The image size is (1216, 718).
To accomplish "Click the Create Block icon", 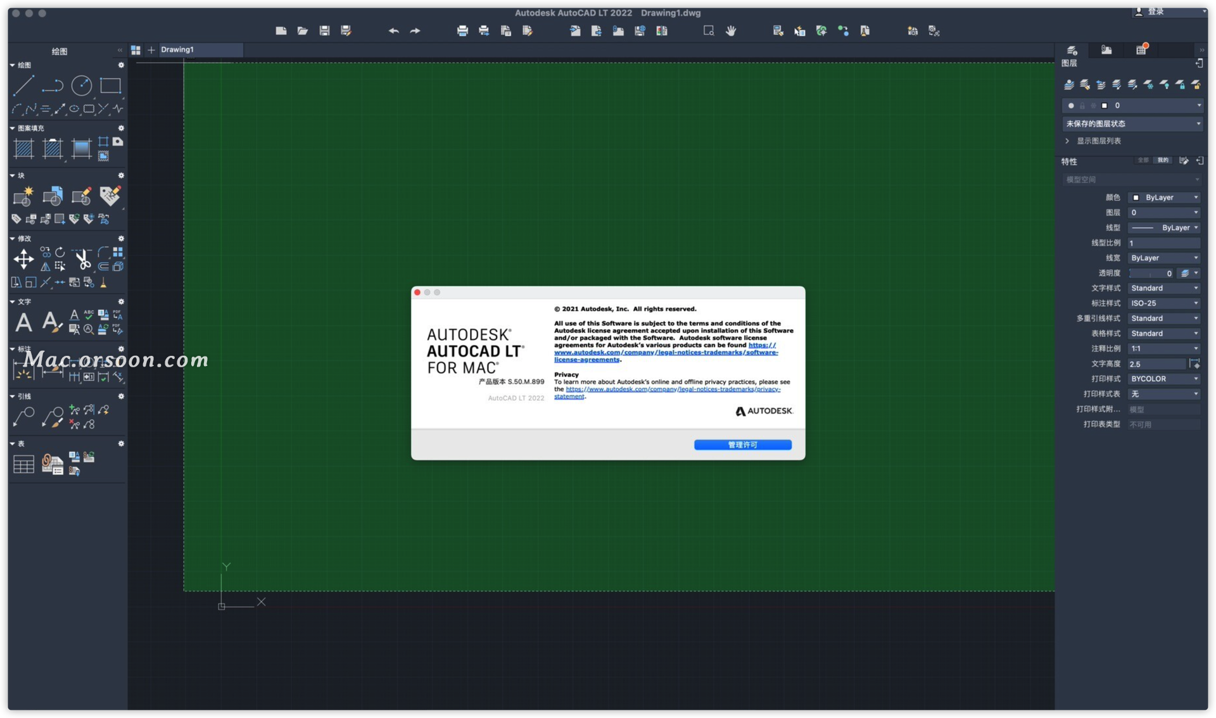I will pos(23,197).
